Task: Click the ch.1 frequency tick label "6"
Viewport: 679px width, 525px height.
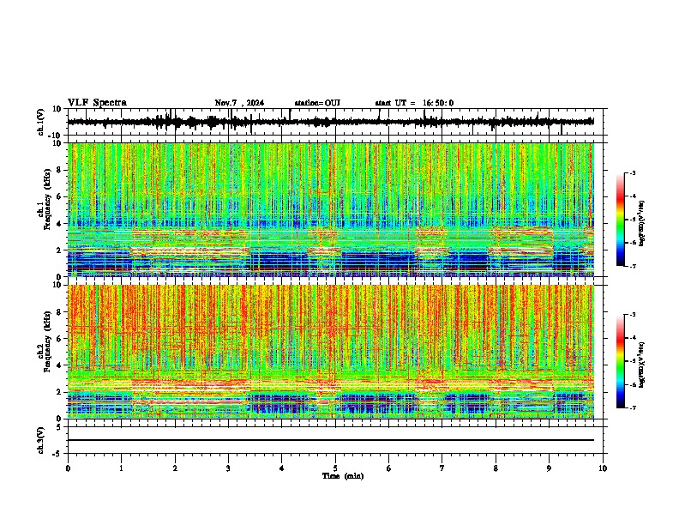Action: [59, 196]
